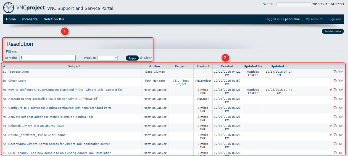Open PDF icon for Multi Tenancy row
This screenshot has height=156, width=348.
335,153
